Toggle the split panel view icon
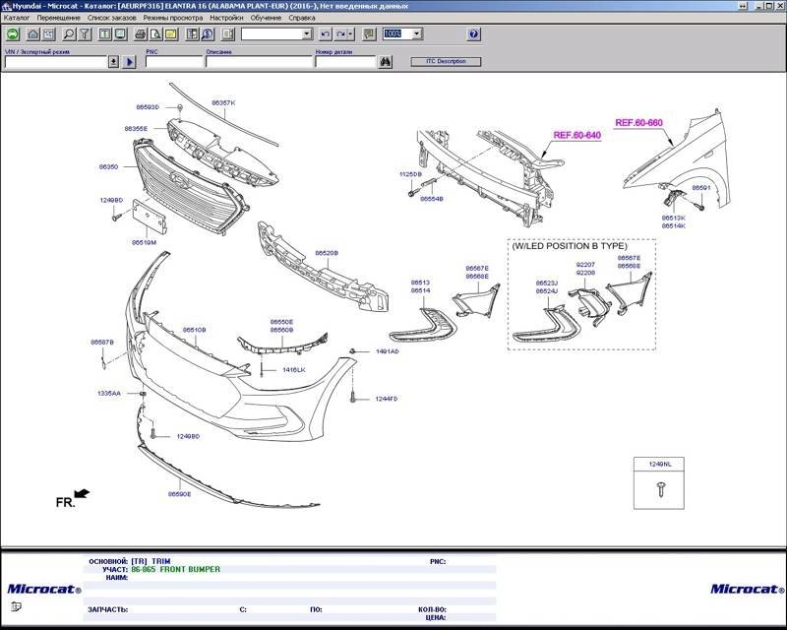 (x=228, y=34)
